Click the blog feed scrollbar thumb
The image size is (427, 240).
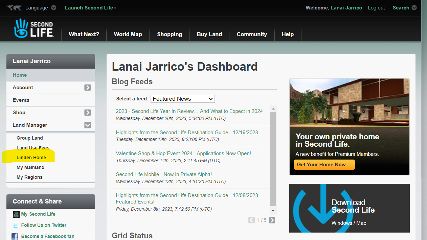pos(273,159)
